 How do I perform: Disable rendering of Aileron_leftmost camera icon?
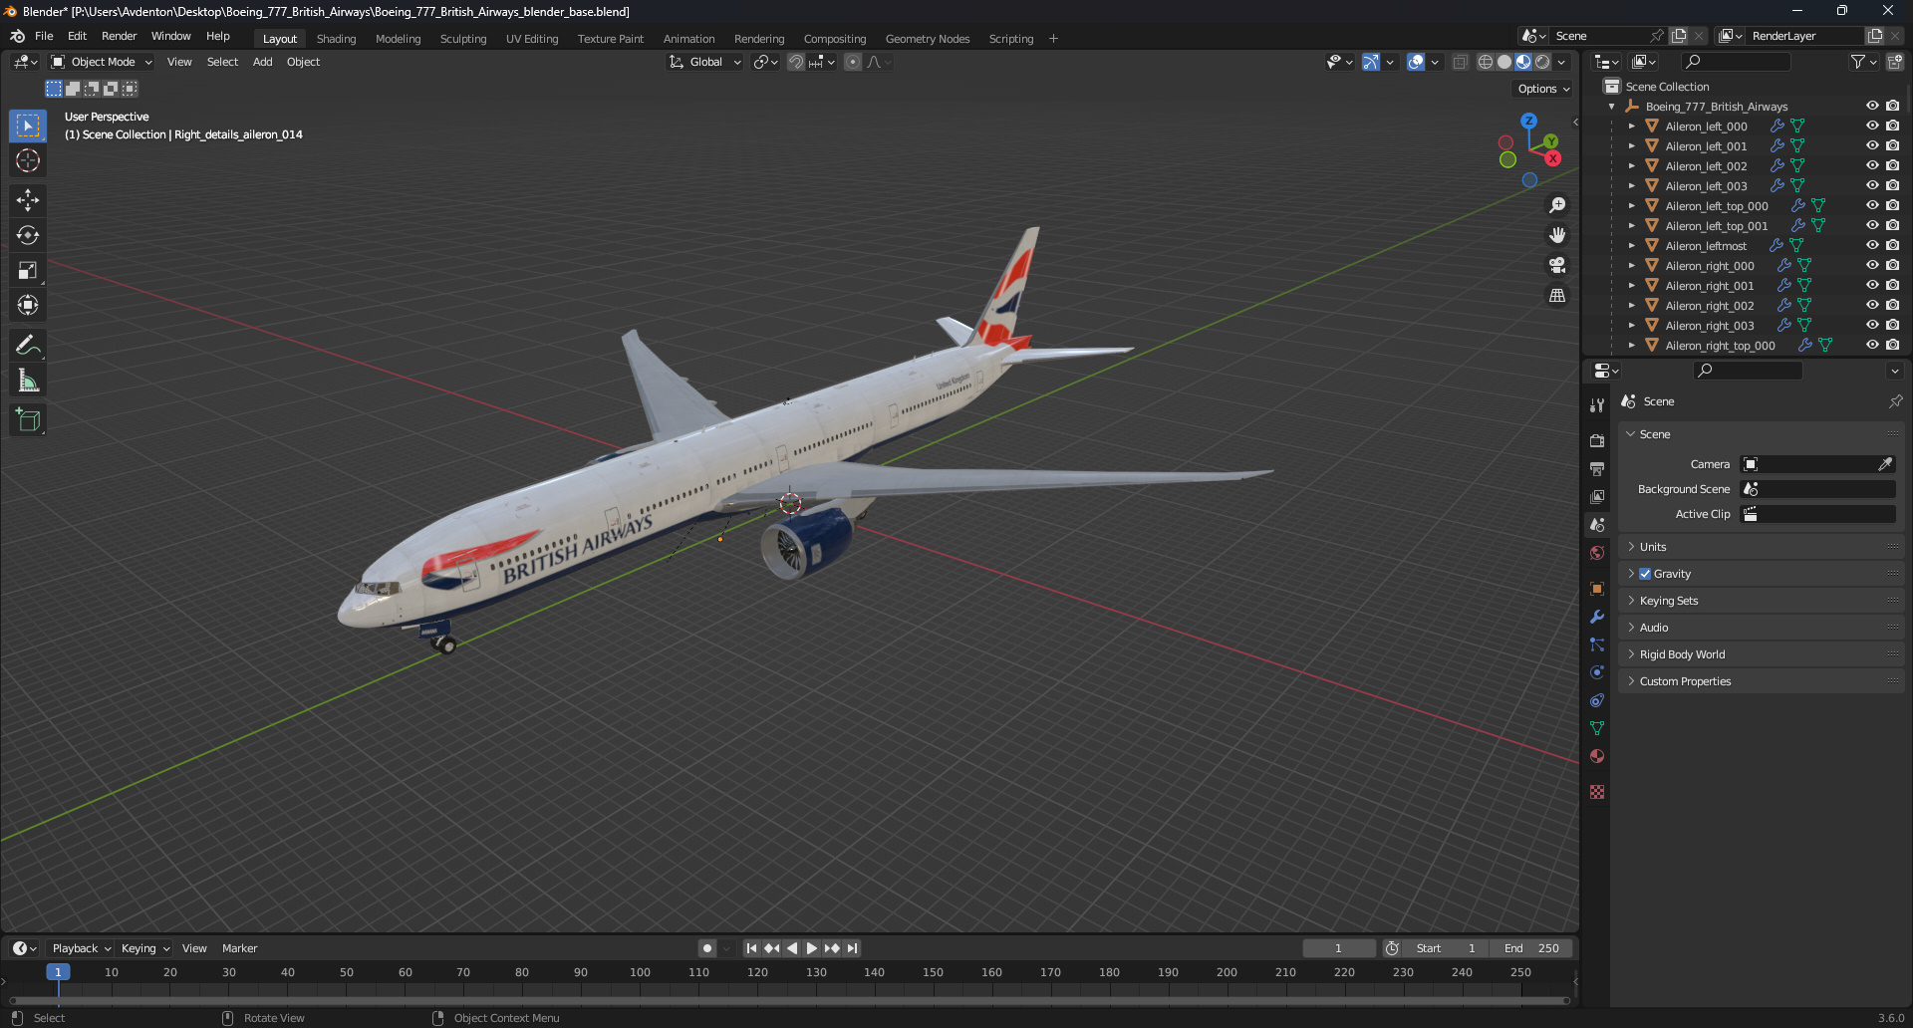1892,245
